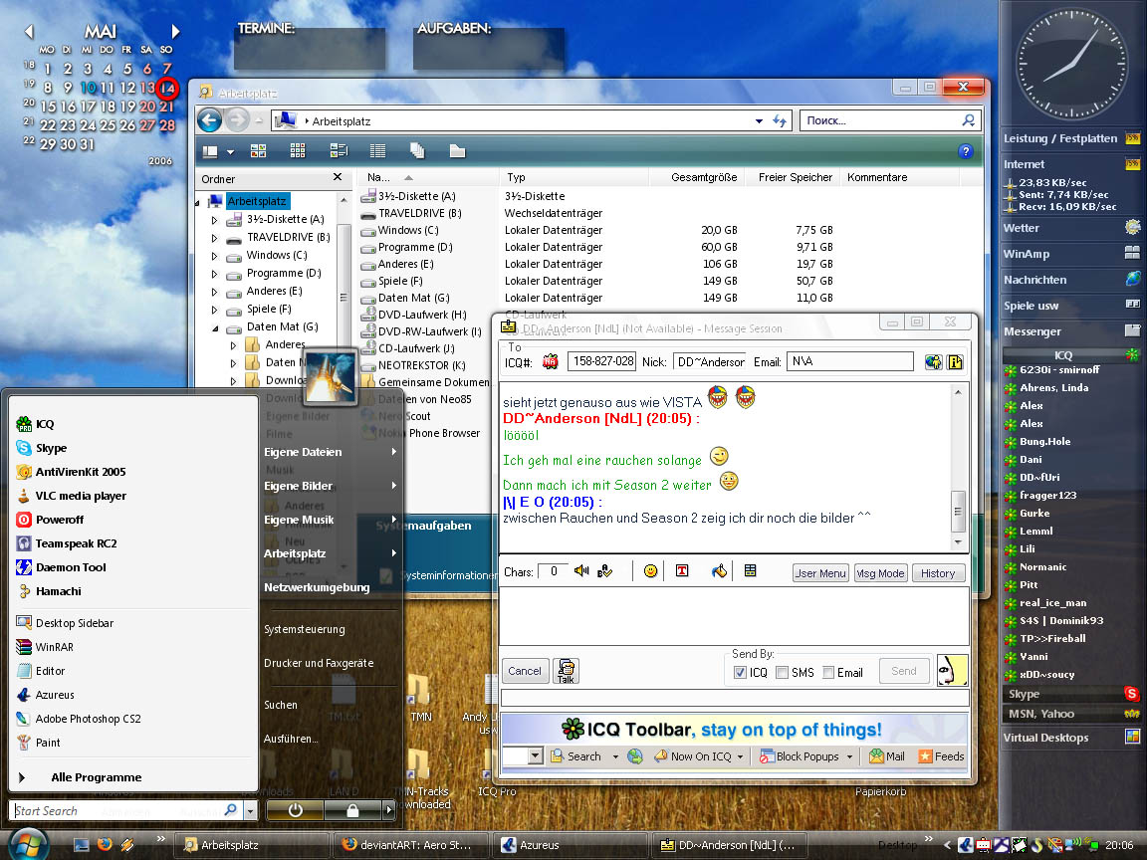Open the smiley emoticon picker in ICQ
Image resolution: width=1147 pixels, height=860 pixels.
coord(650,571)
